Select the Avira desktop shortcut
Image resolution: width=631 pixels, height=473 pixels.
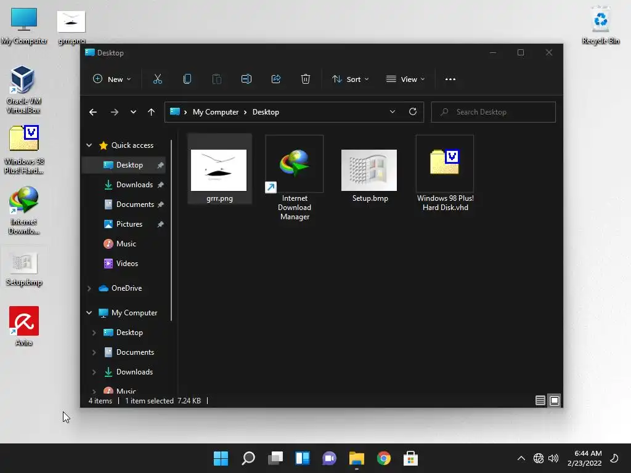click(x=24, y=326)
